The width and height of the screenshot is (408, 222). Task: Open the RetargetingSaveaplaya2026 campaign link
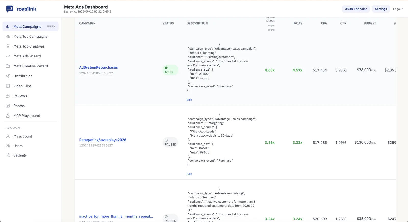103,140
